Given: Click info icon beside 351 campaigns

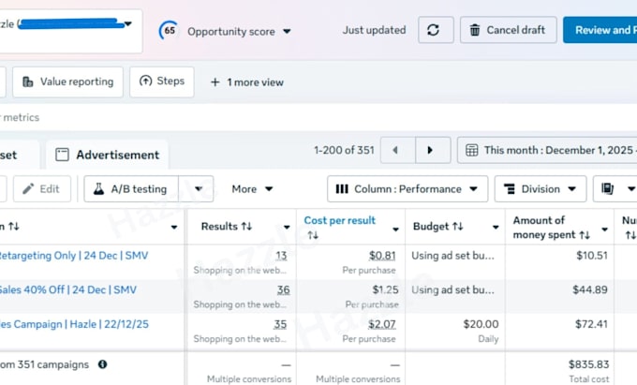Looking at the screenshot, I should tap(102, 364).
